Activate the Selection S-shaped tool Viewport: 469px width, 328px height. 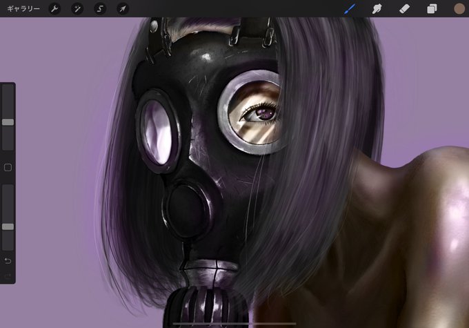click(x=100, y=9)
